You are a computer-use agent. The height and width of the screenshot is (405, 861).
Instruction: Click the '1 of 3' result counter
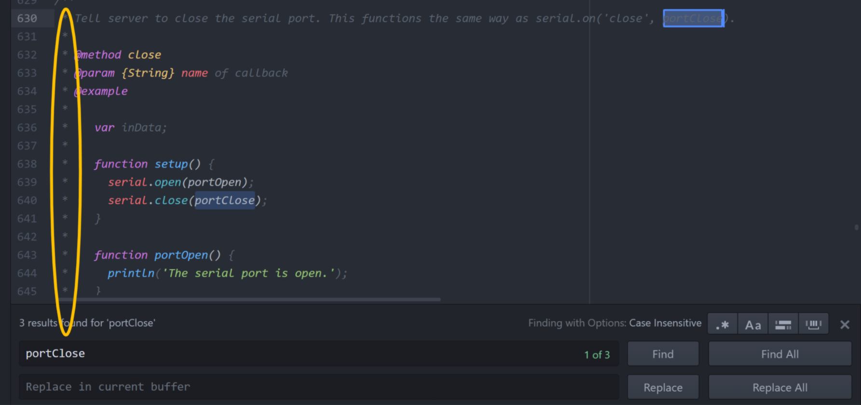click(597, 355)
